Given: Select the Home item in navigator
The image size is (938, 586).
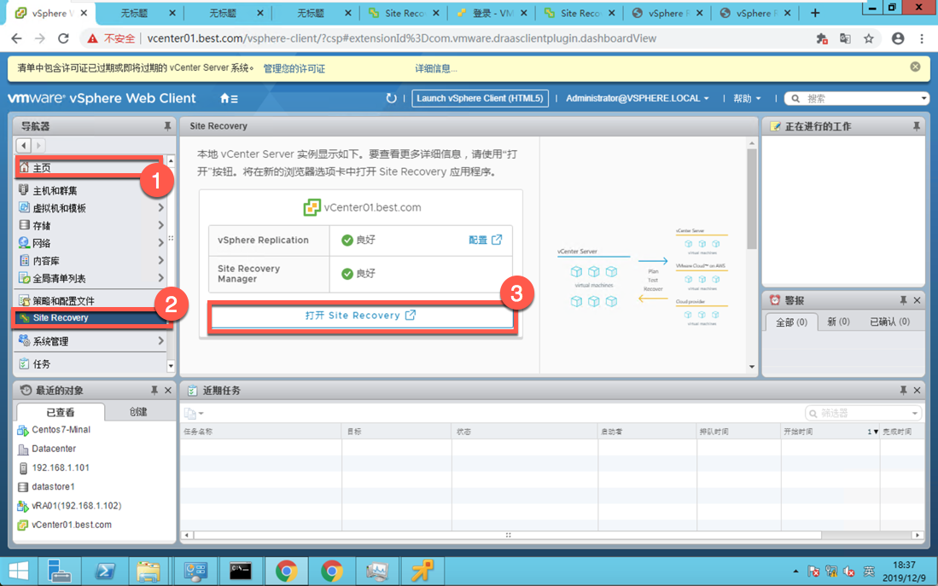Looking at the screenshot, I should point(89,167).
